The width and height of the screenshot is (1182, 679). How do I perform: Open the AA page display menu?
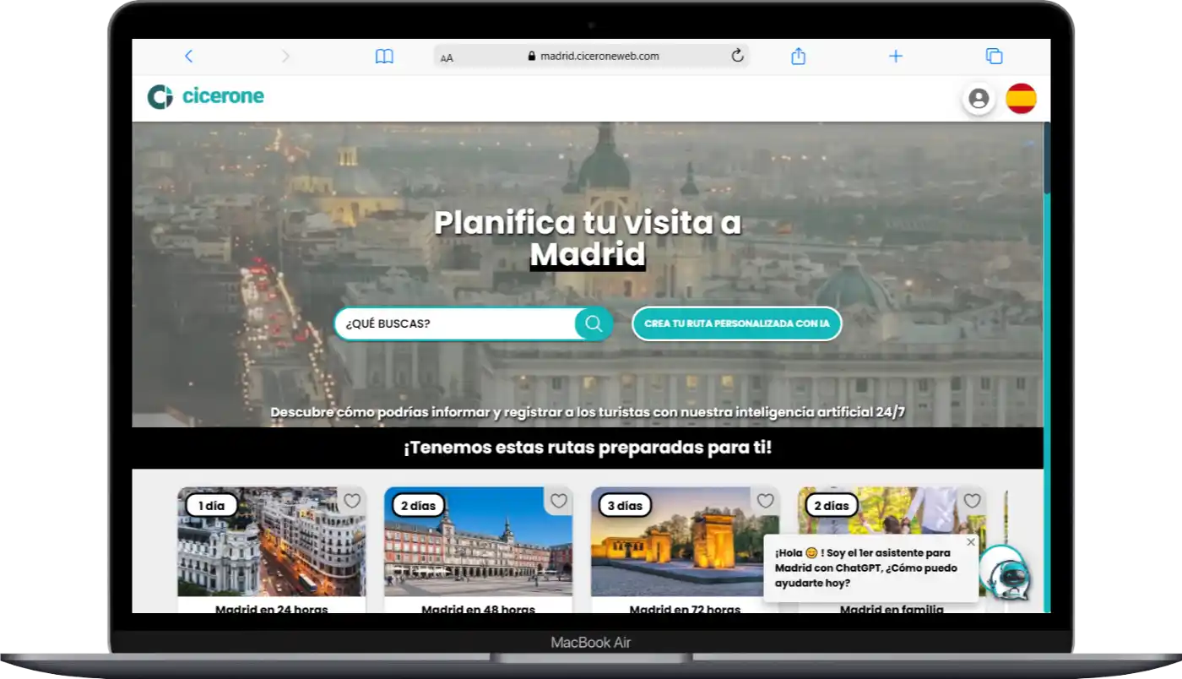coord(447,57)
